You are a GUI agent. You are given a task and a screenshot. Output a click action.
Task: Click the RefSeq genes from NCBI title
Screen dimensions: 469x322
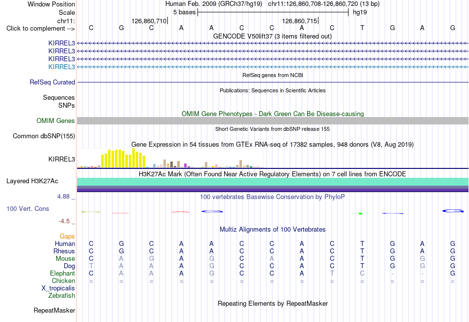pos(273,75)
